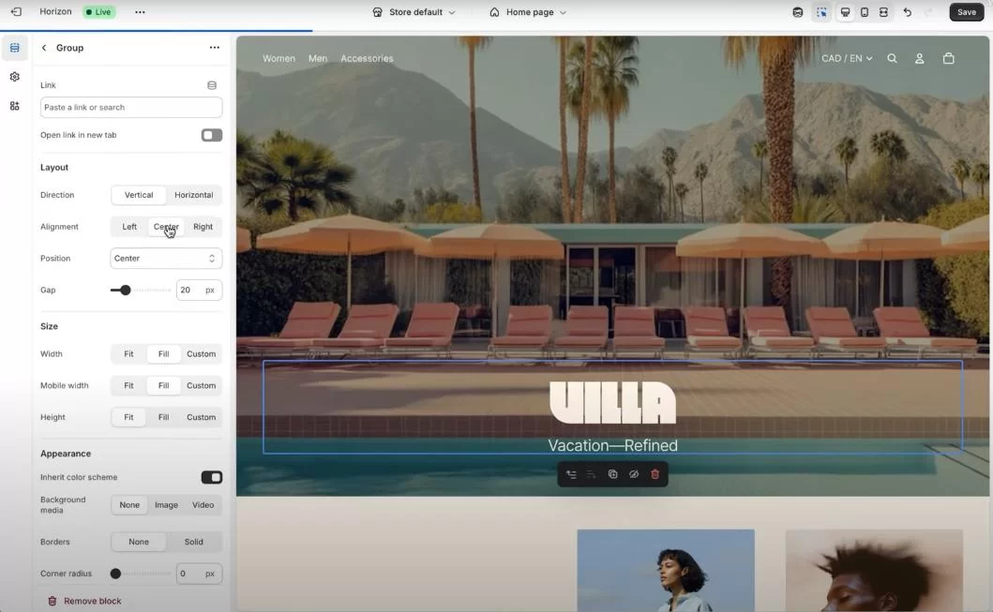Click the Link search input field

pyautogui.click(x=131, y=108)
